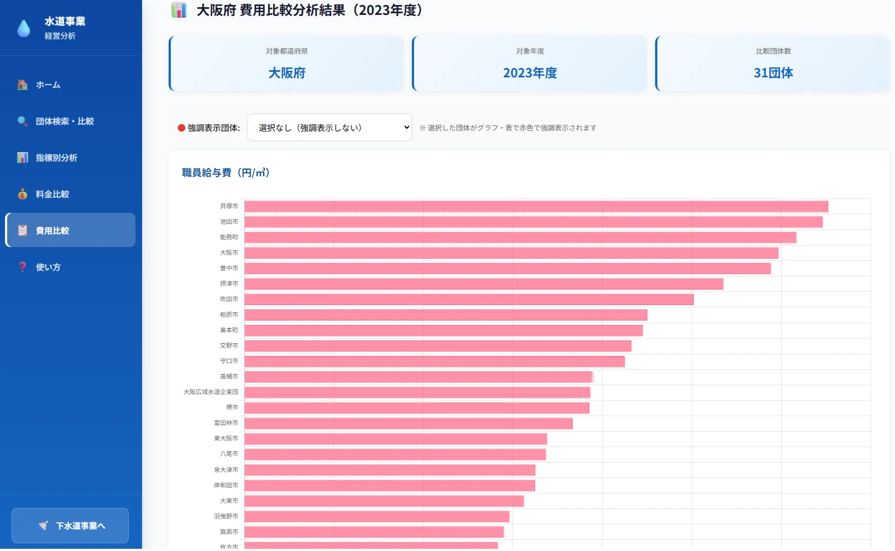This screenshot has width=895, height=551.
Task: Click the 交野市 bar in chart
Action: (x=438, y=345)
